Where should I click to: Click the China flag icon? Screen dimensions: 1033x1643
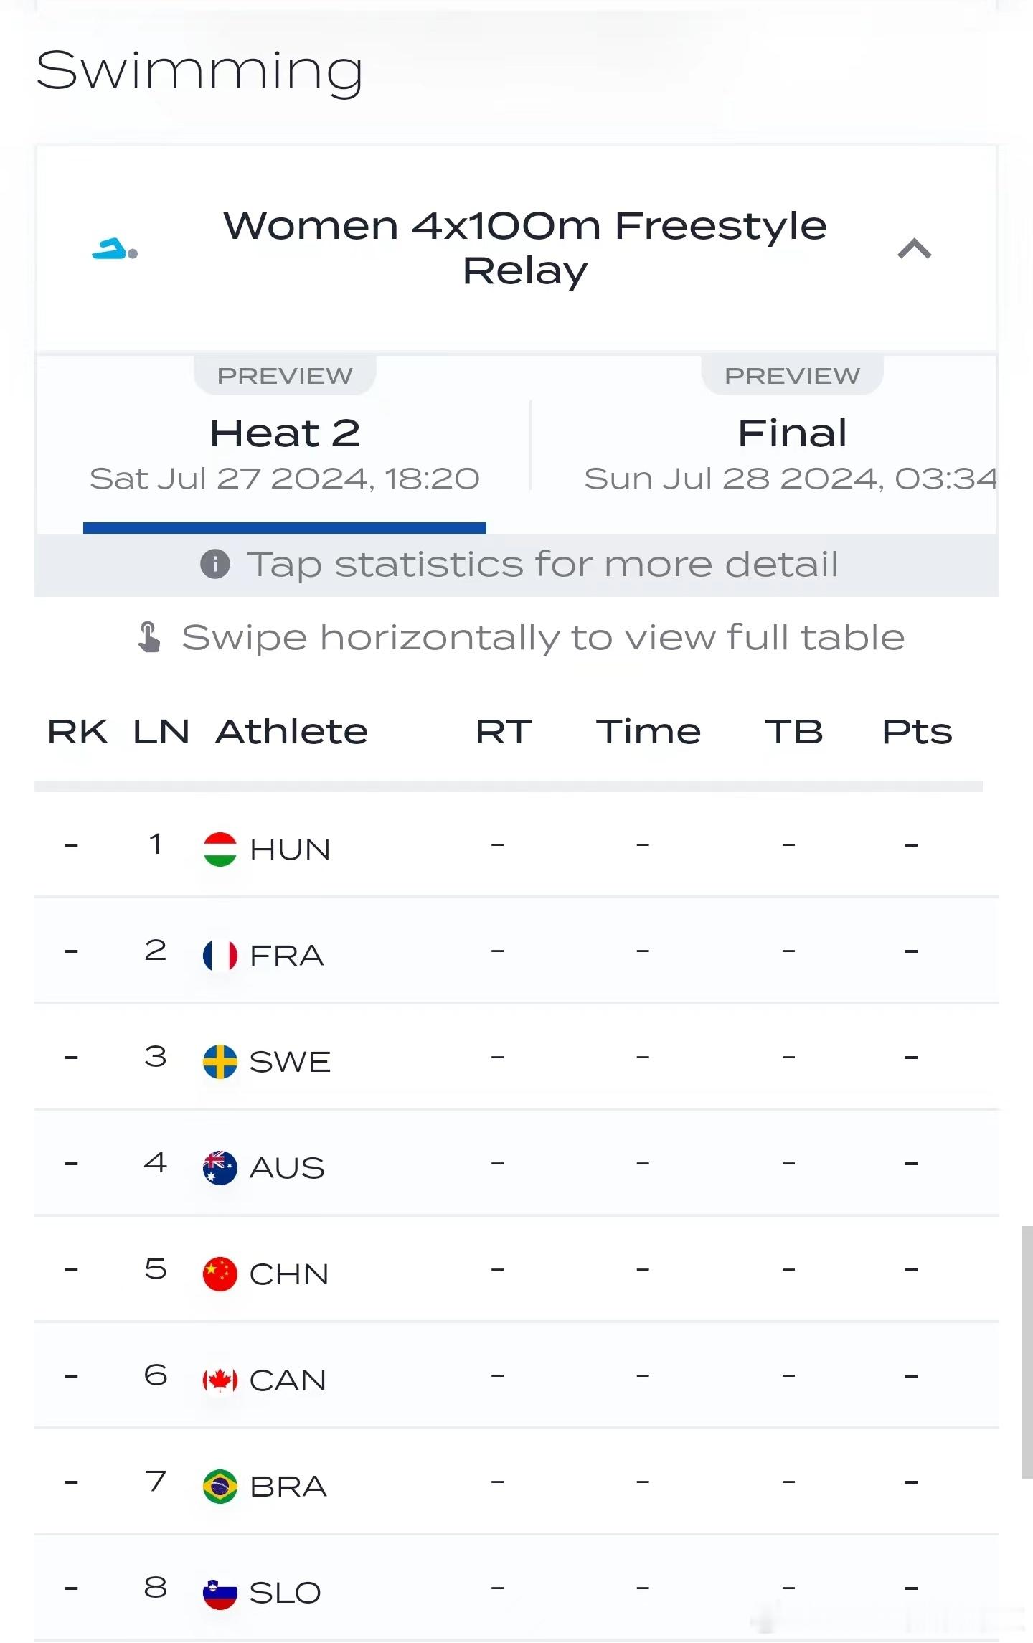[220, 1274]
